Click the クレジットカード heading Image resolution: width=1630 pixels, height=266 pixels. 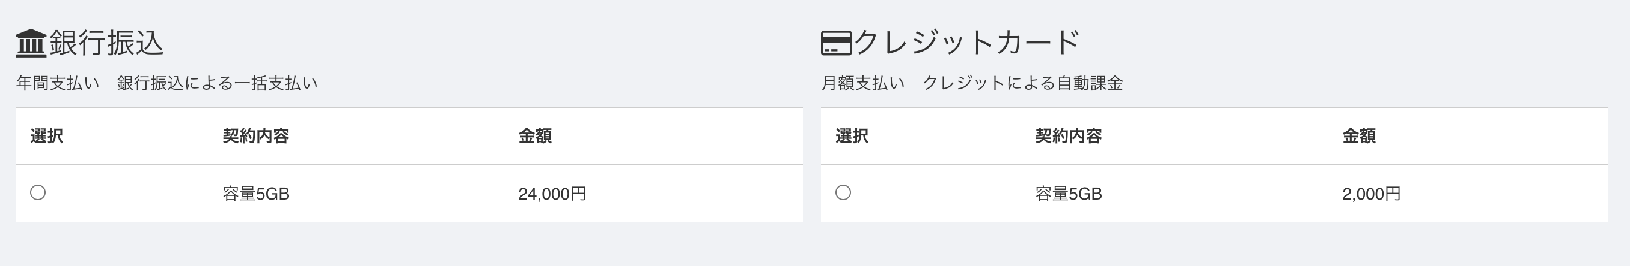[967, 43]
